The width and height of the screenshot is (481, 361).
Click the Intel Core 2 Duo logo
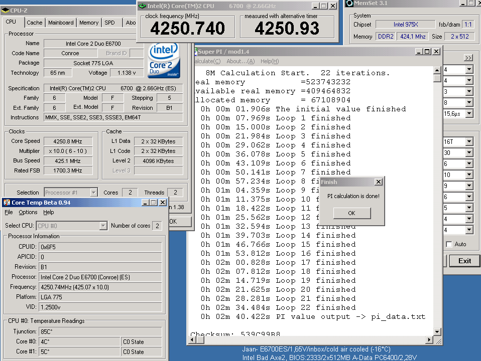(x=164, y=60)
